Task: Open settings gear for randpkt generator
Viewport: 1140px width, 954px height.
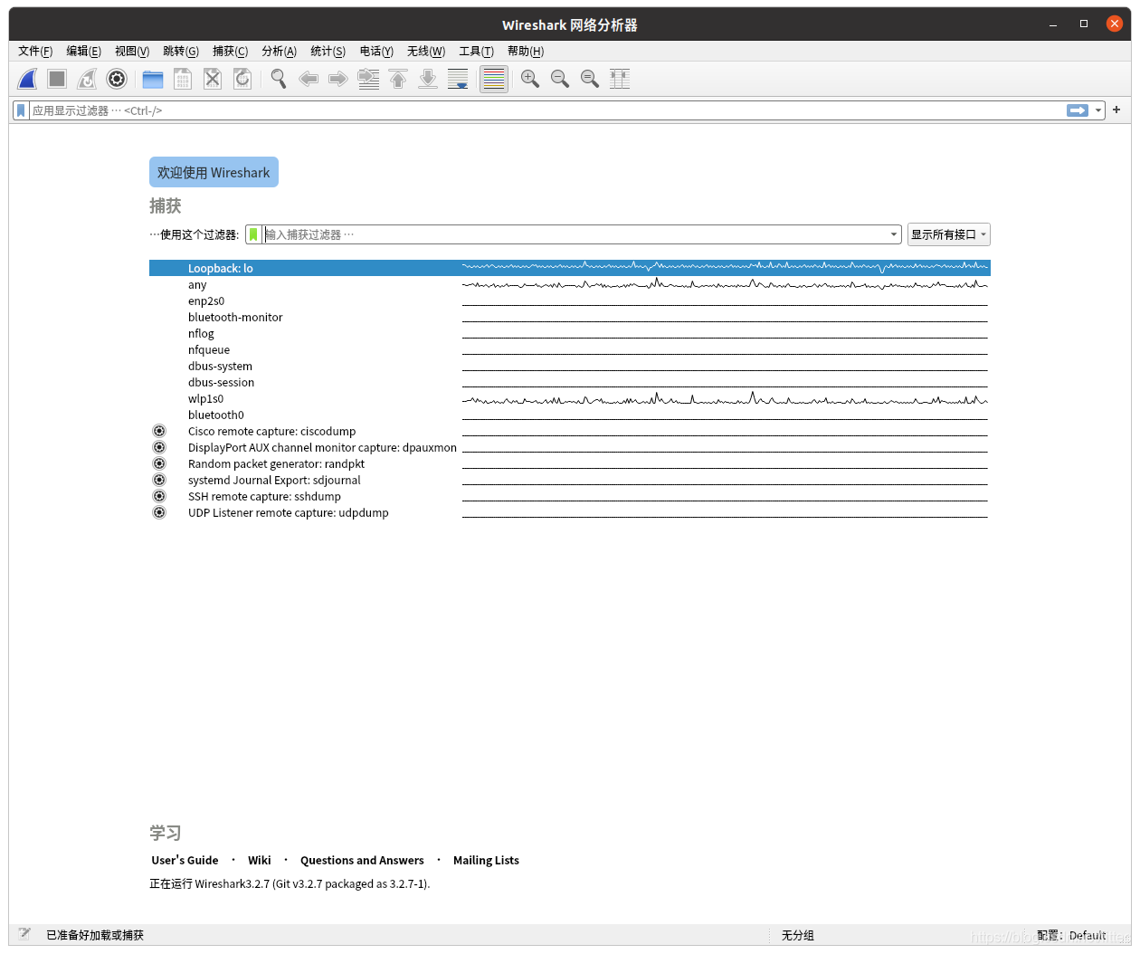Action: [159, 463]
